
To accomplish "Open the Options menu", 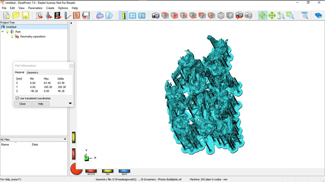I will [x=63, y=8].
